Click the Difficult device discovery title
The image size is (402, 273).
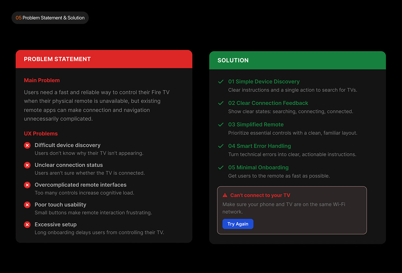pos(67,145)
